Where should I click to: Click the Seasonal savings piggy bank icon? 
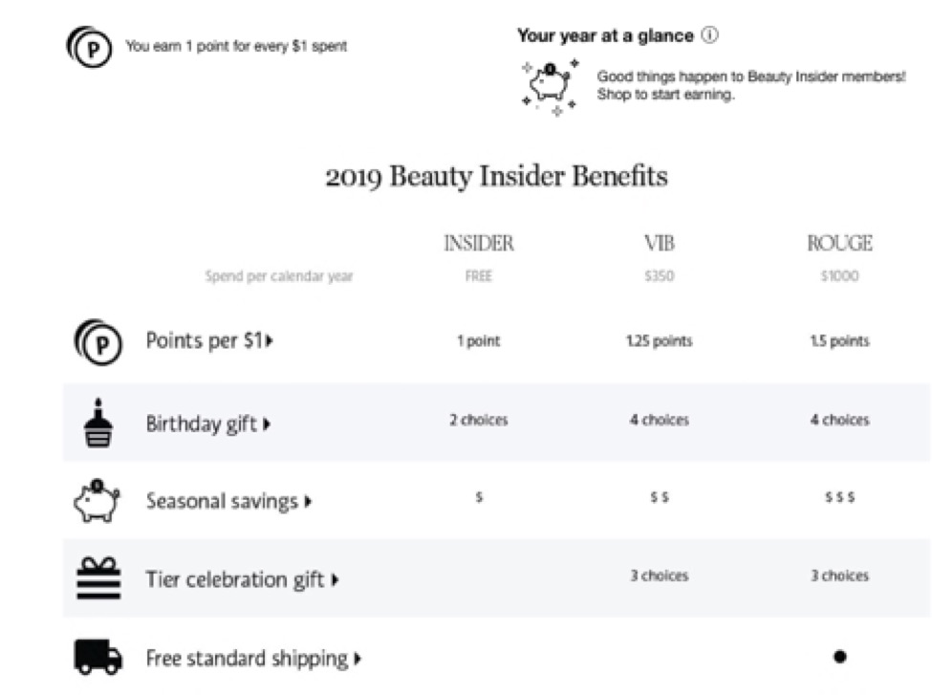tap(97, 501)
